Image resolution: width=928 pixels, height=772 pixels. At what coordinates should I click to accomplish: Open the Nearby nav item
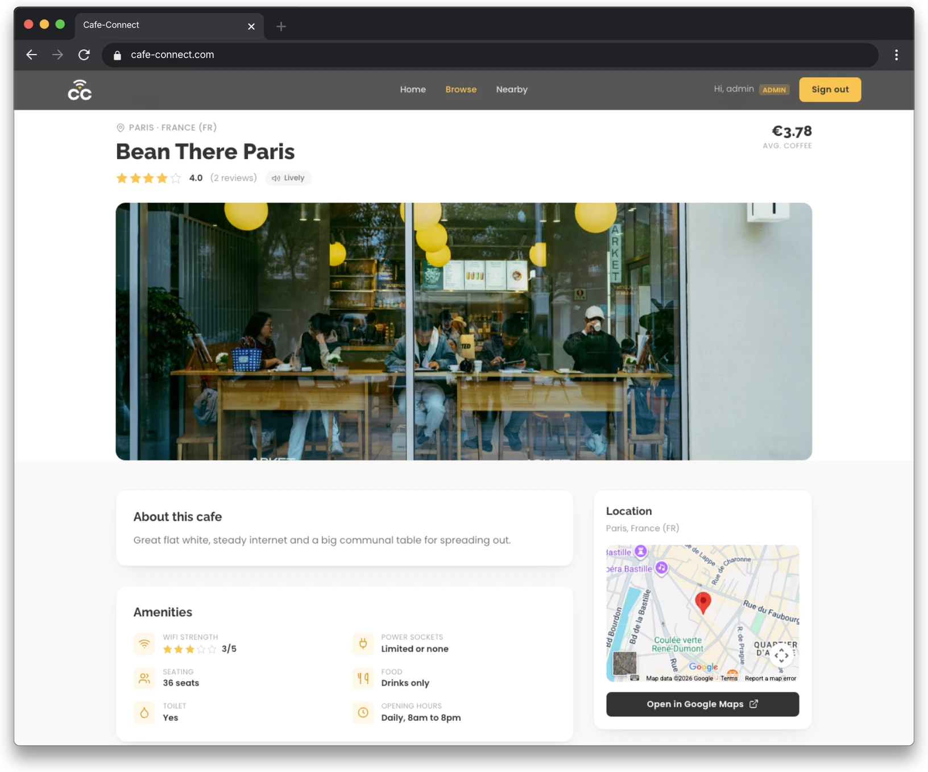pos(512,89)
